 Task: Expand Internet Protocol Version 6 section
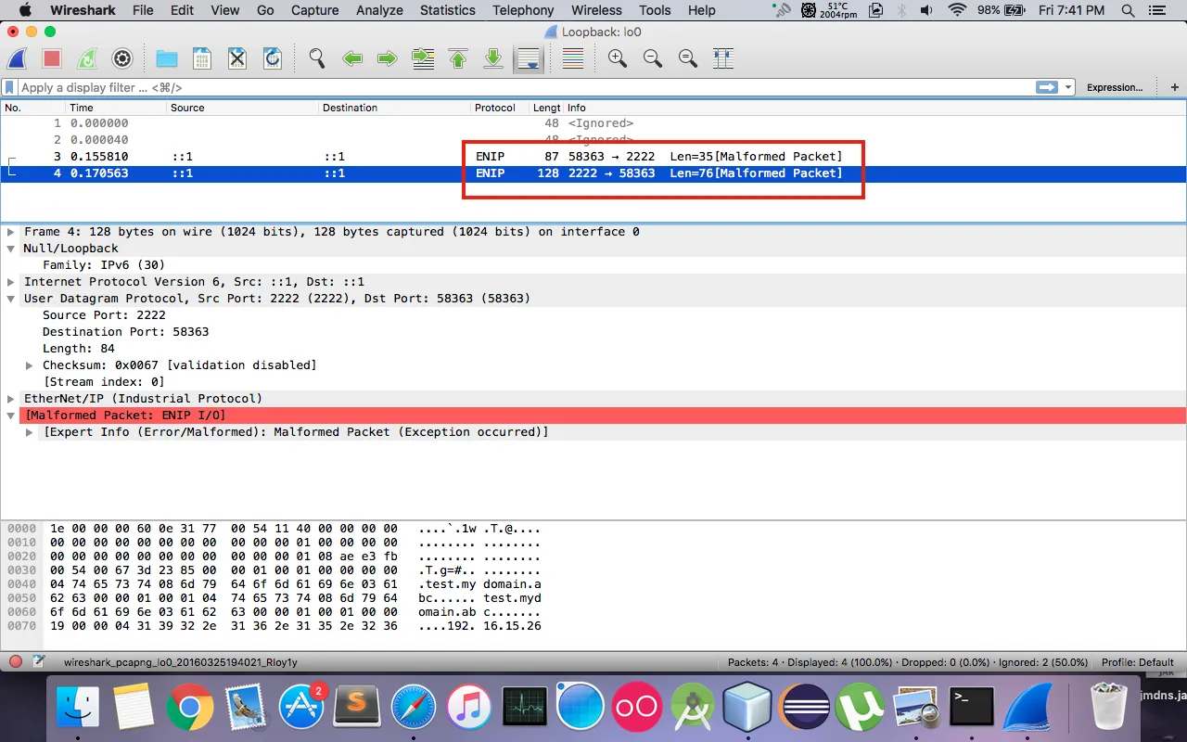pos(11,282)
